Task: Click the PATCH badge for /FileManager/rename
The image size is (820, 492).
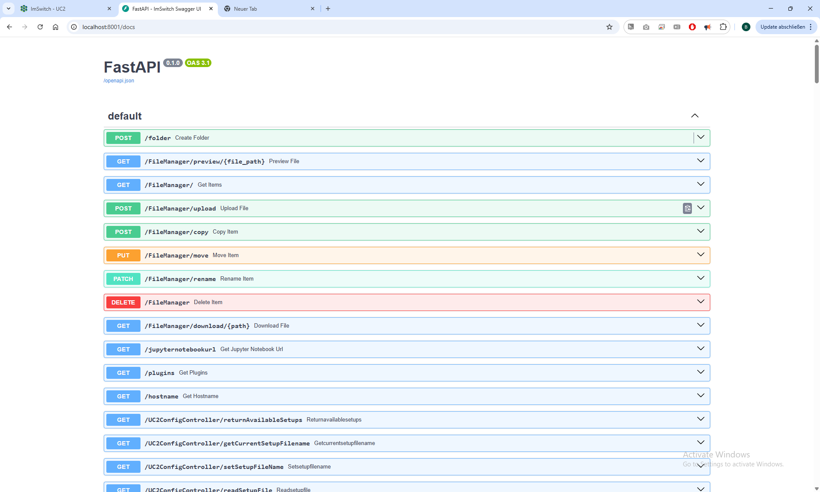Action: (123, 279)
